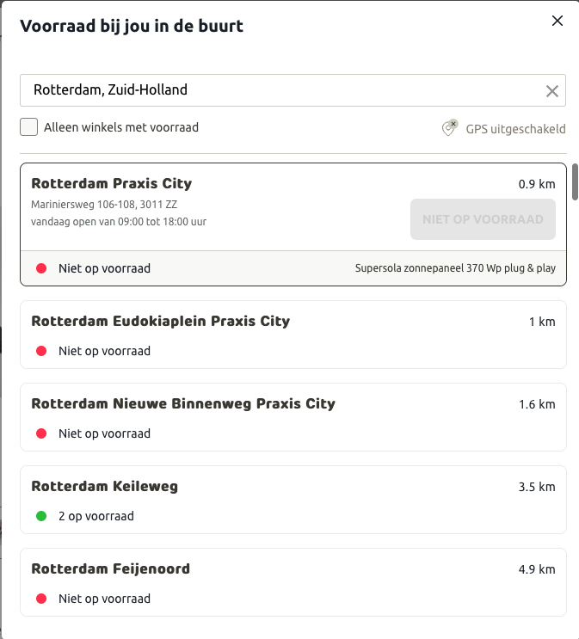Click red stock dot in Praxis City card
579x639 pixels.
[40, 268]
